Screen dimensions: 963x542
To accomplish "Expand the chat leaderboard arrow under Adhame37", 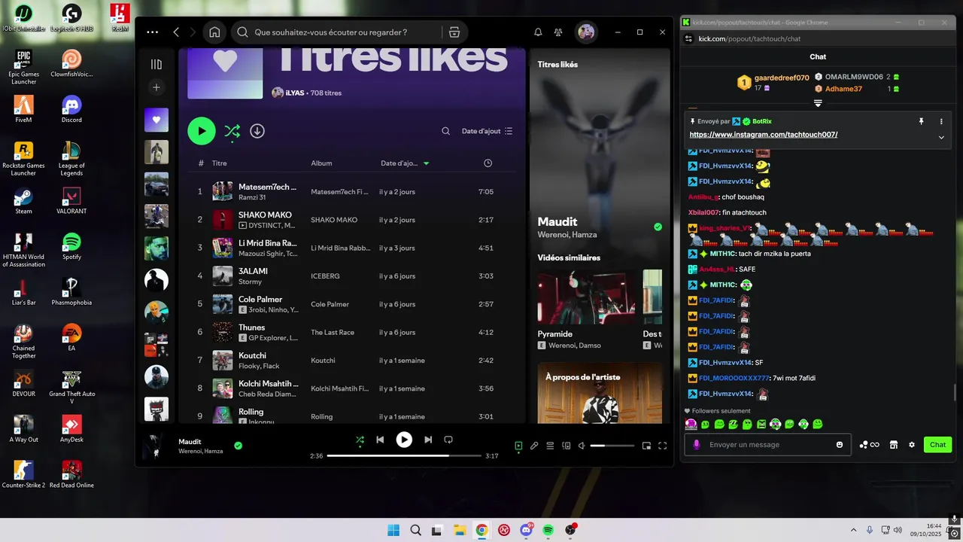I will [x=818, y=103].
